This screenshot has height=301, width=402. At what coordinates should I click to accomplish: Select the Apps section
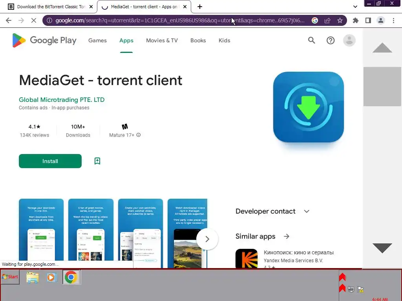126,40
